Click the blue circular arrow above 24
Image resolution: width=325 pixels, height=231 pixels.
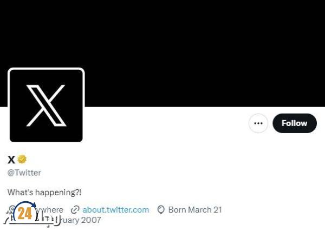pyautogui.click(x=25, y=207)
